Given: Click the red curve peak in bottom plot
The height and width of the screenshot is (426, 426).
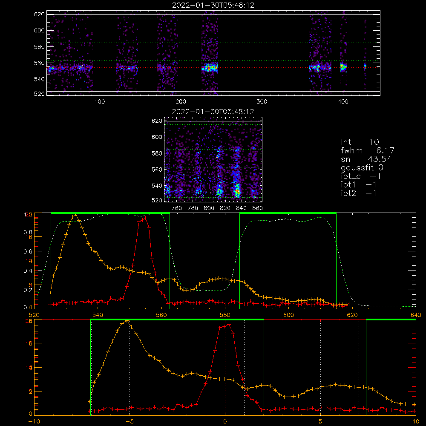Looking at the screenshot, I should [229, 324].
